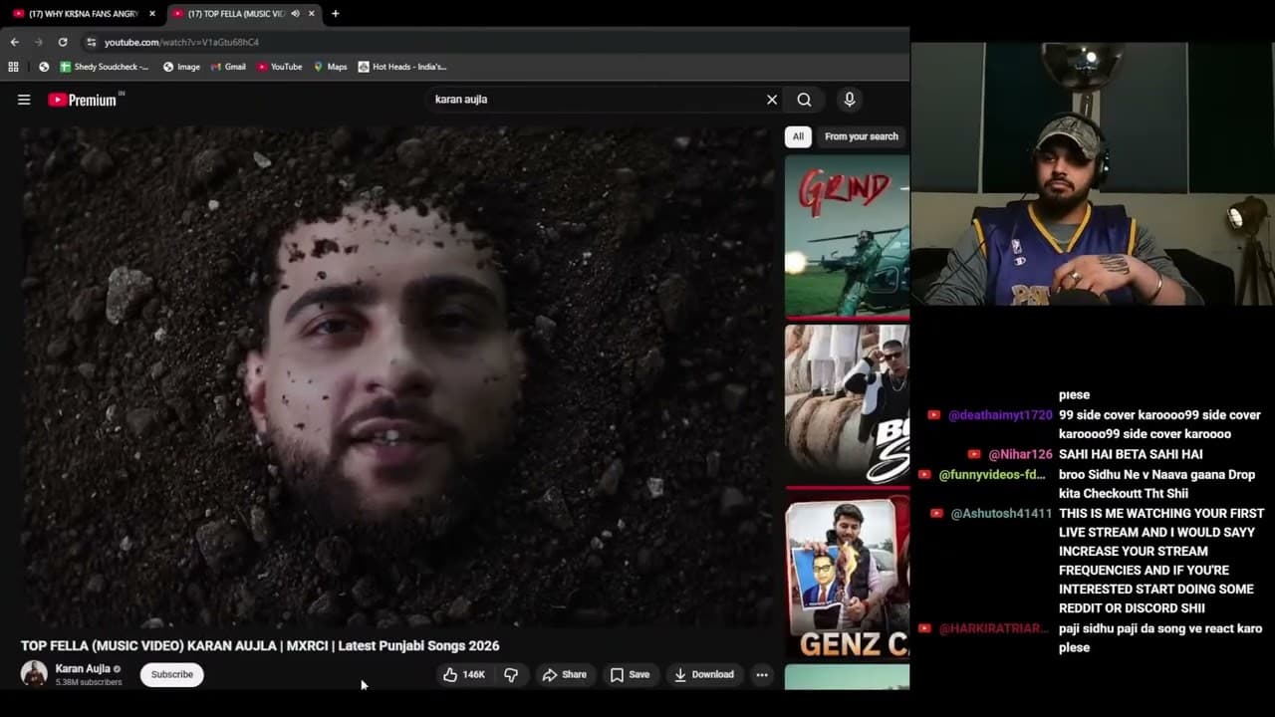
Task: Click the TOP FELLA video title text
Action: [x=260, y=645]
